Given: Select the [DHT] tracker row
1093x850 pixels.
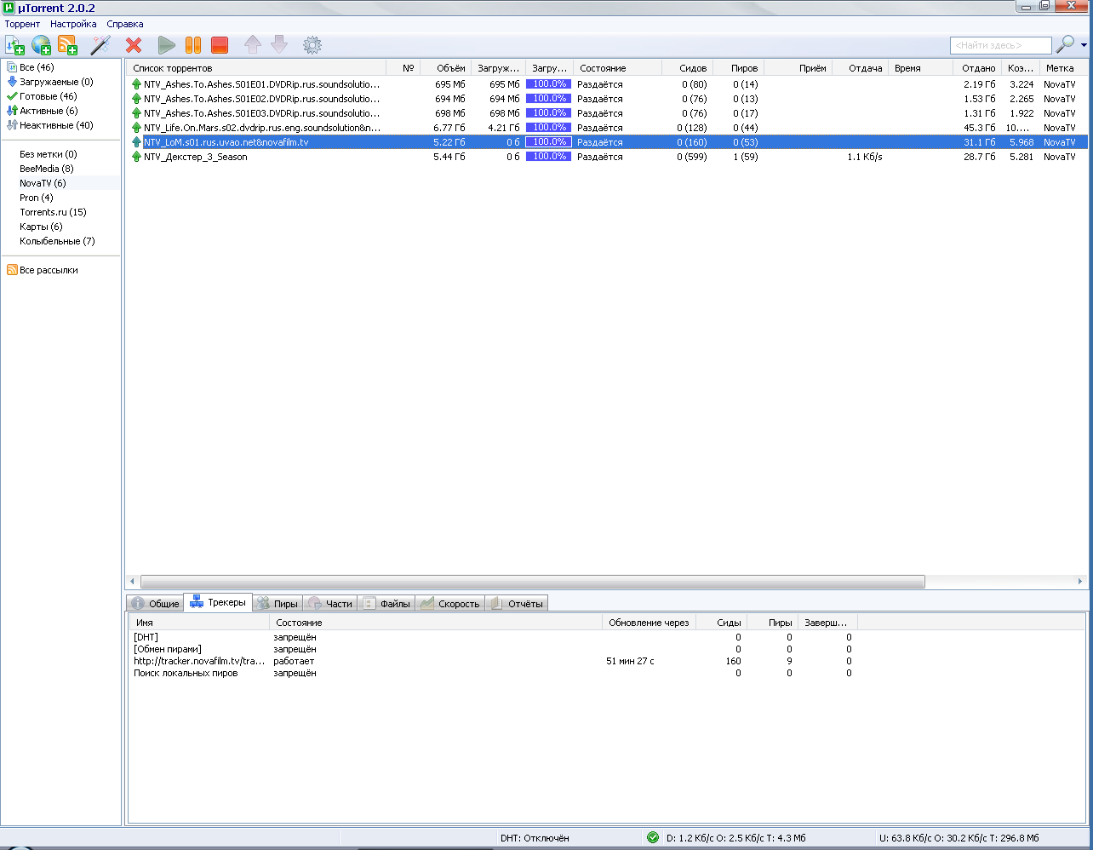Looking at the screenshot, I should point(492,637).
